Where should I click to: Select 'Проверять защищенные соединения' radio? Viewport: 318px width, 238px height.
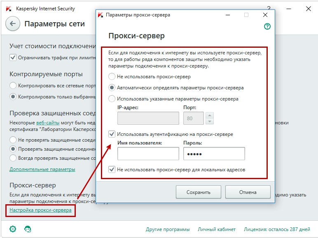click(13, 149)
